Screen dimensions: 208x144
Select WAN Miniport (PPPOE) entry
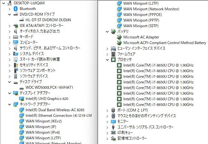click(143, 15)
